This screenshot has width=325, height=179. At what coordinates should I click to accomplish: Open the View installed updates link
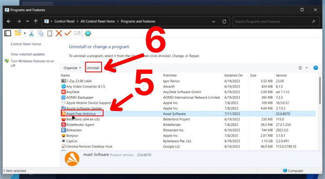(28, 54)
